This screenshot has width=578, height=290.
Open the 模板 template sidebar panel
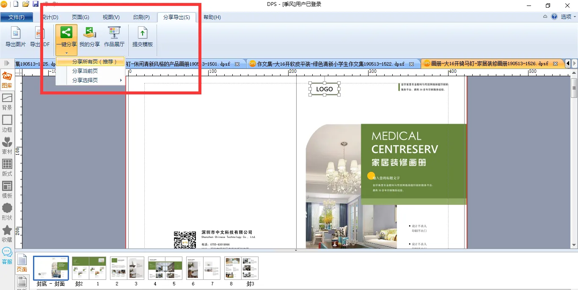(7, 190)
